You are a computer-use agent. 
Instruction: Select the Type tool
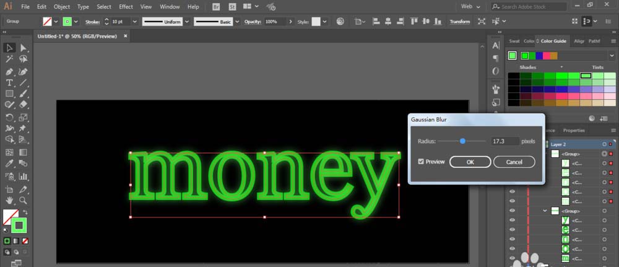point(9,83)
